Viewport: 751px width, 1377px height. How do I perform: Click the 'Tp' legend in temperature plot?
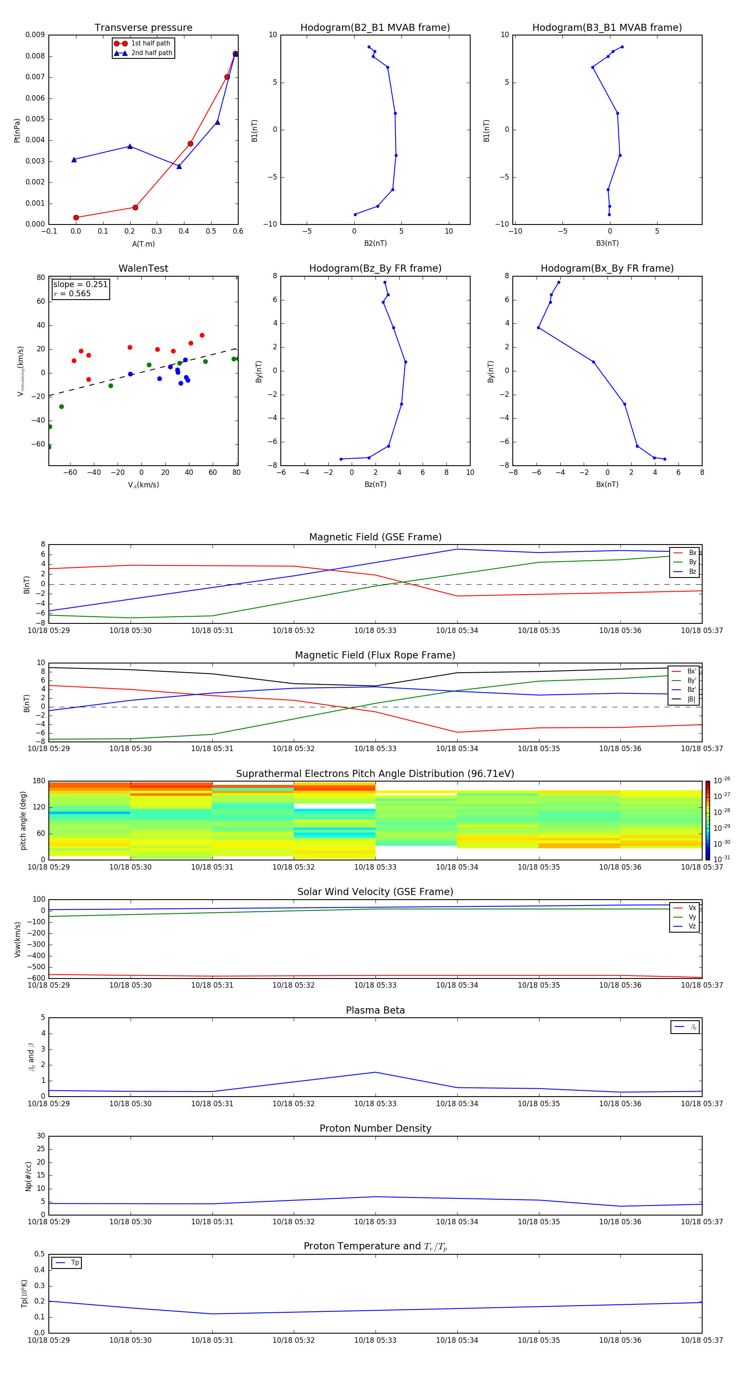[x=67, y=1263]
